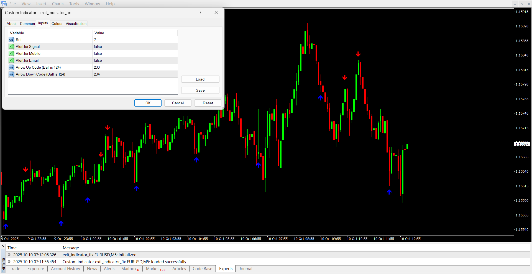This screenshot has width=532, height=274.
Task: Click the MetaTrader app icon in menu bar
Action: (x=4, y=4)
